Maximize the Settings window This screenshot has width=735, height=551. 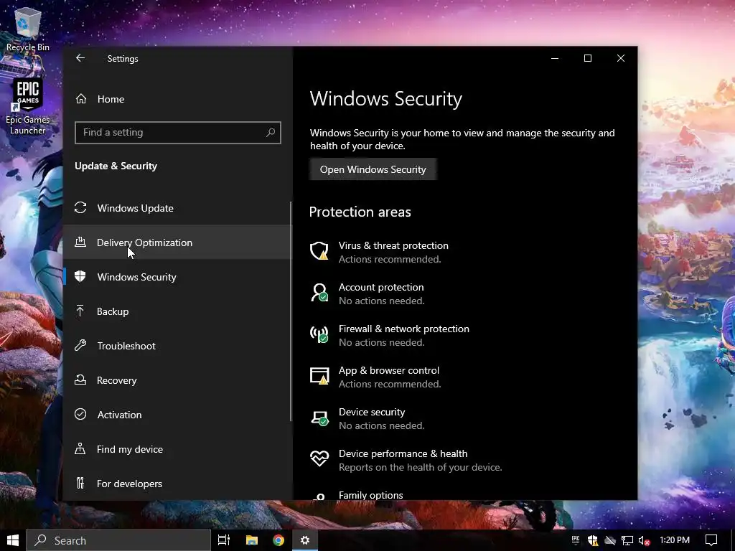tap(588, 58)
